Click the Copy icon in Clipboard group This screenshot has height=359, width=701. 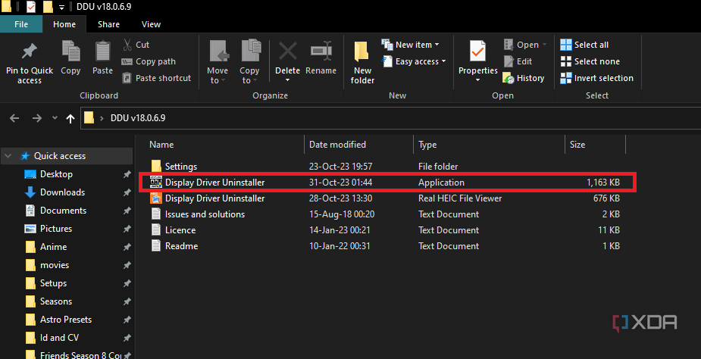tap(70, 53)
